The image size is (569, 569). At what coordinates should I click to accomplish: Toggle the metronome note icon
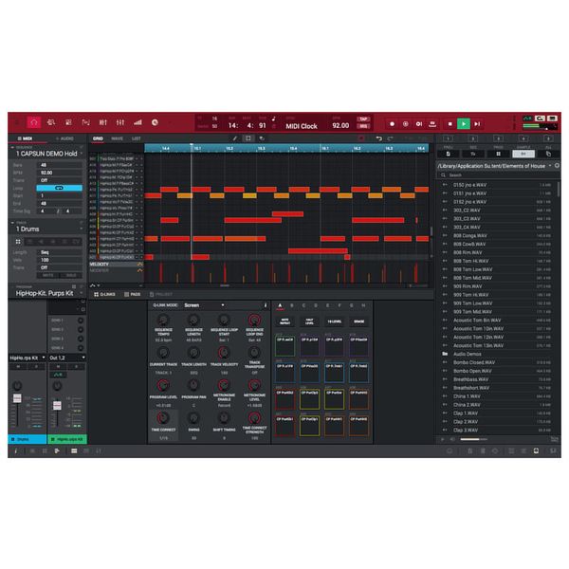click(274, 119)
